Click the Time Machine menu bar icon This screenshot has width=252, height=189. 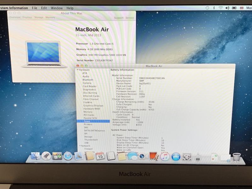(x=207, y=8)
